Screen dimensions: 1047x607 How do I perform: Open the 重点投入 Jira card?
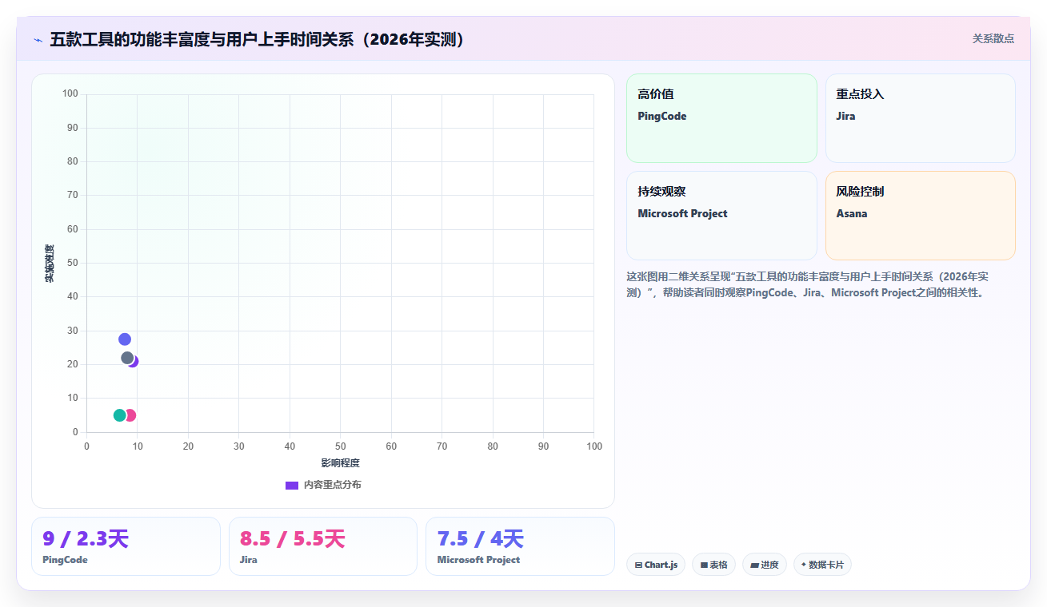pos(920,118)
